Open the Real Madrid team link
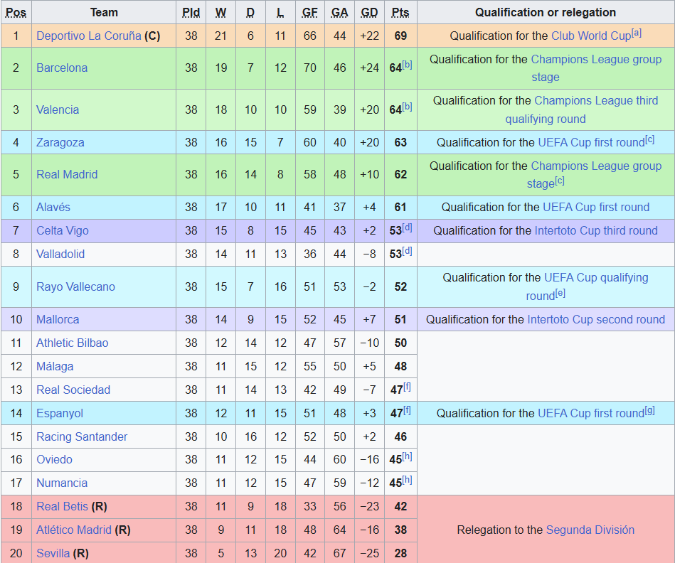 [x=67, y=174]
